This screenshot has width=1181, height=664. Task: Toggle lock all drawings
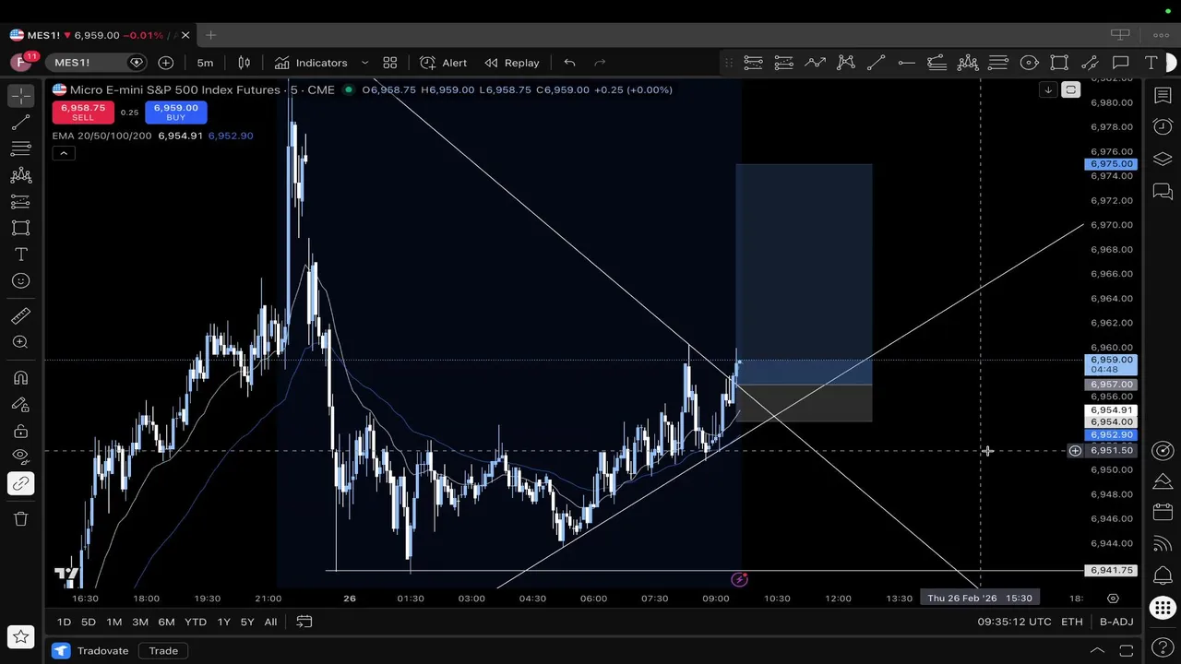[20, 431]
